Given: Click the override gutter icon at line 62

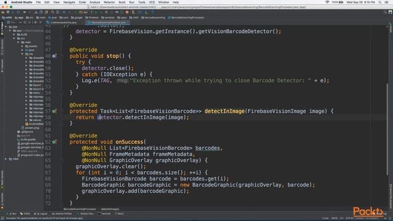Looking at the screenshot, I should pyautogui.click(x=54, y=142).
